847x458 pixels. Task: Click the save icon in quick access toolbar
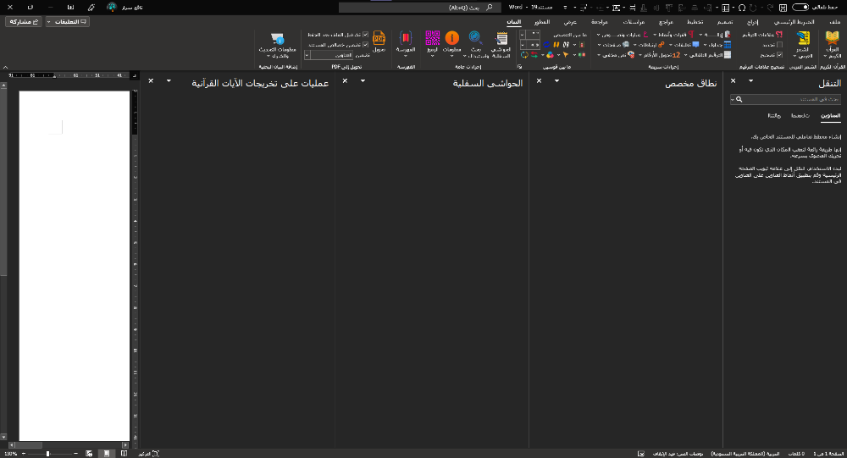pos(783,8)
